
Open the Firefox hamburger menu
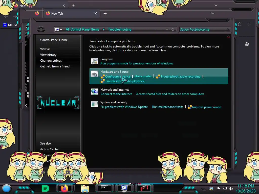pos(249,24)
